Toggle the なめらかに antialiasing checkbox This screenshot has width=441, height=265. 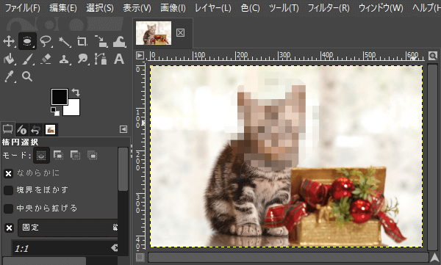coord(8,174)
